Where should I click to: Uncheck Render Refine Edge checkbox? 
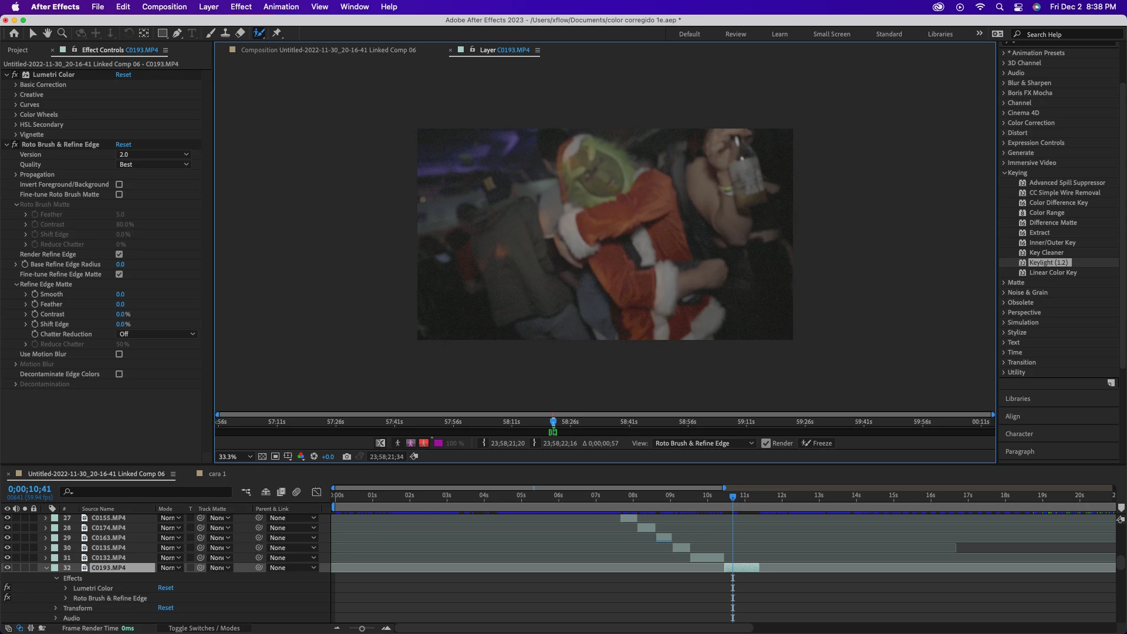[119, 254]
